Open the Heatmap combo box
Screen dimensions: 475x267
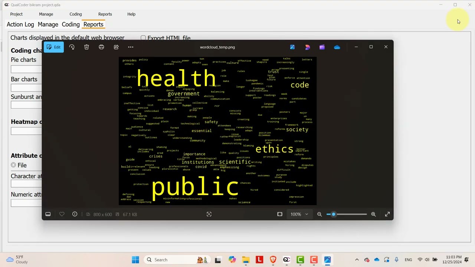pyautogui.click(x=26, y=131)
